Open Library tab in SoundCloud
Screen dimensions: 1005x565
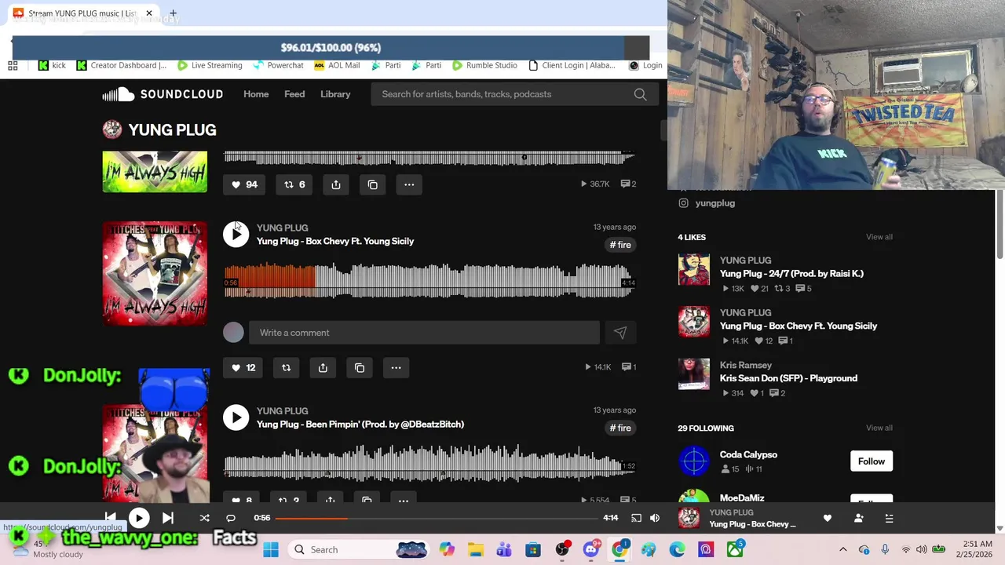[335, 94]
